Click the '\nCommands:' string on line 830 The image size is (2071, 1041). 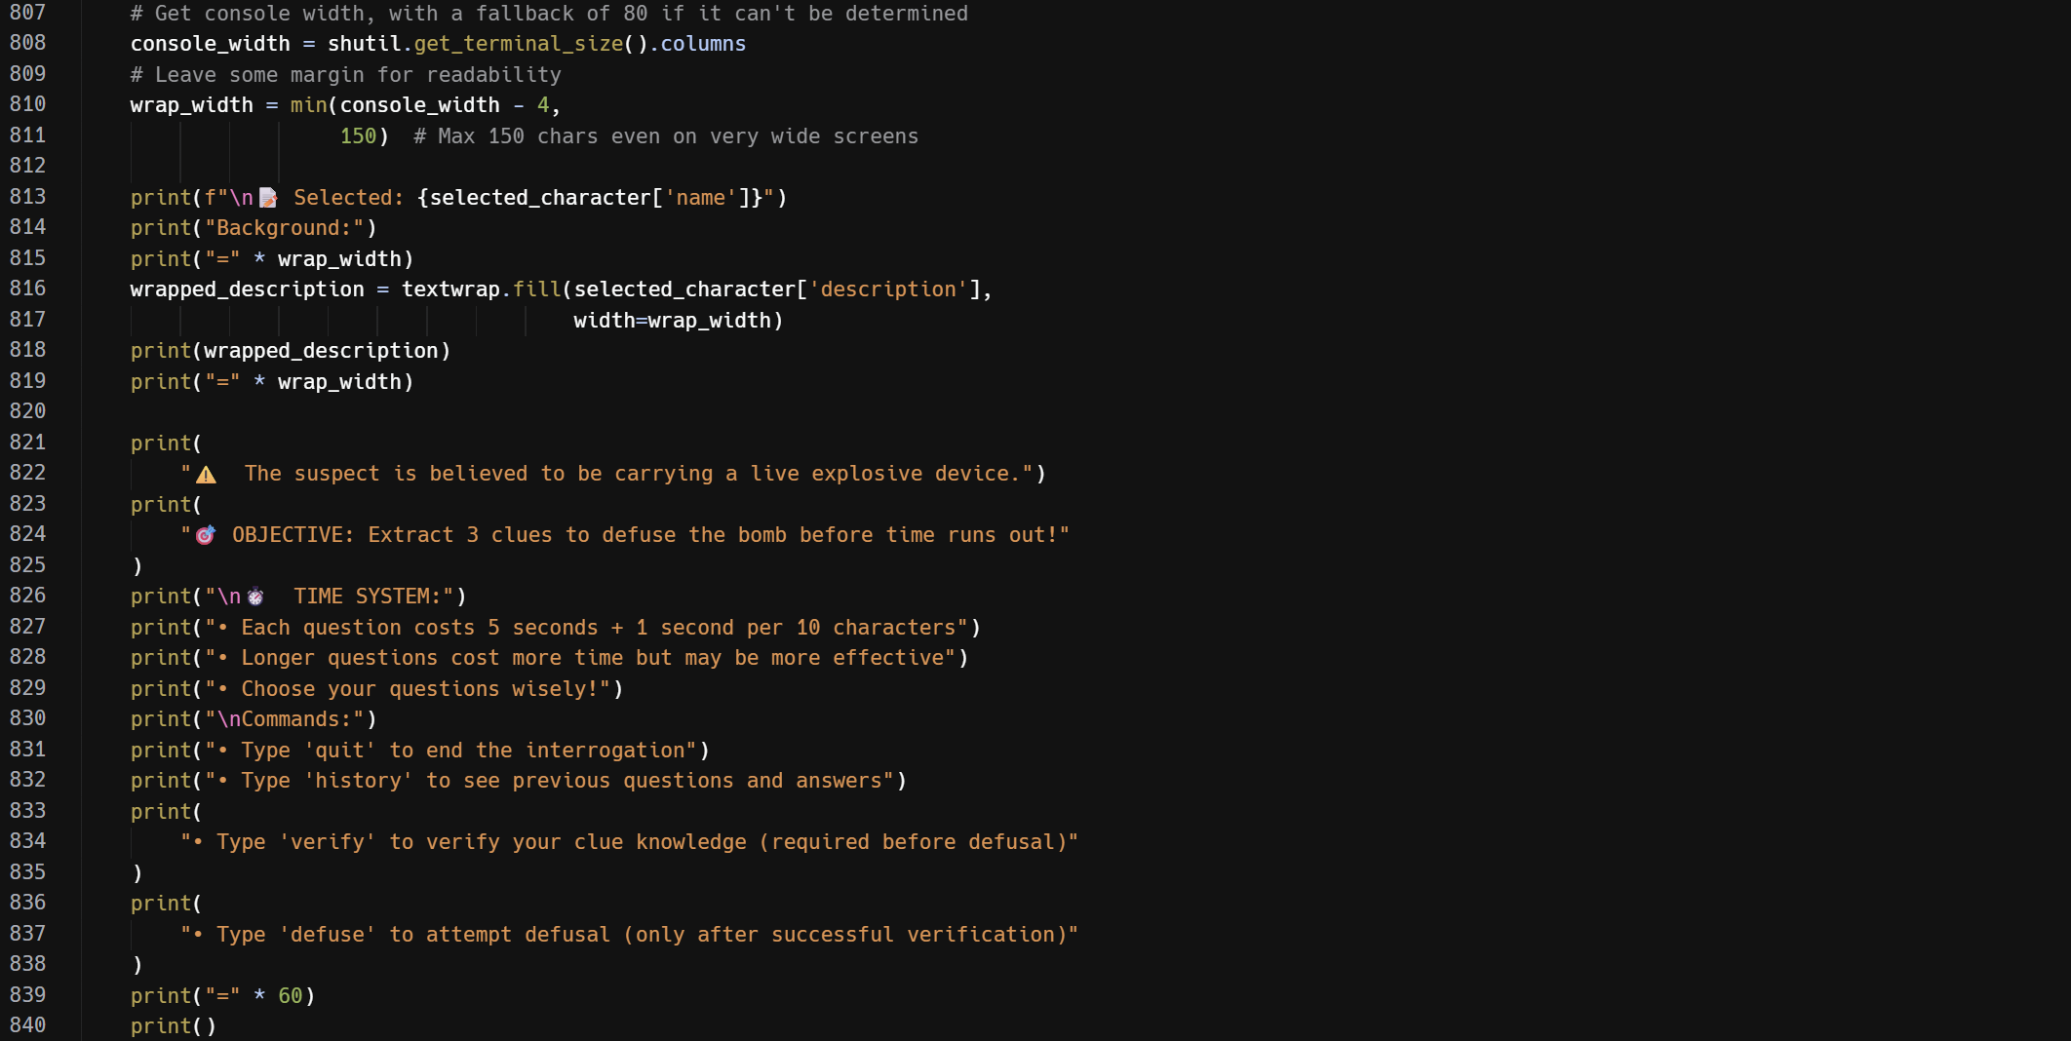coord(290,719)
